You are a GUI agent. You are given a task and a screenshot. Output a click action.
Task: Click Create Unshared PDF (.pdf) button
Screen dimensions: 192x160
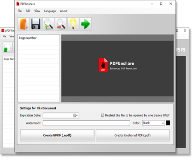coord(132,135)
